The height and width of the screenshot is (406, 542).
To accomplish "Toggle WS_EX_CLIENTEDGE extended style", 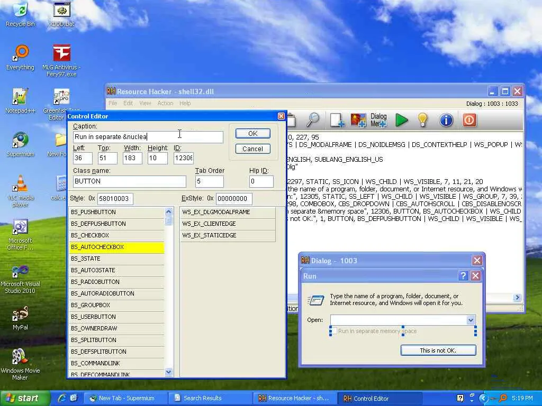I will 228,224.
